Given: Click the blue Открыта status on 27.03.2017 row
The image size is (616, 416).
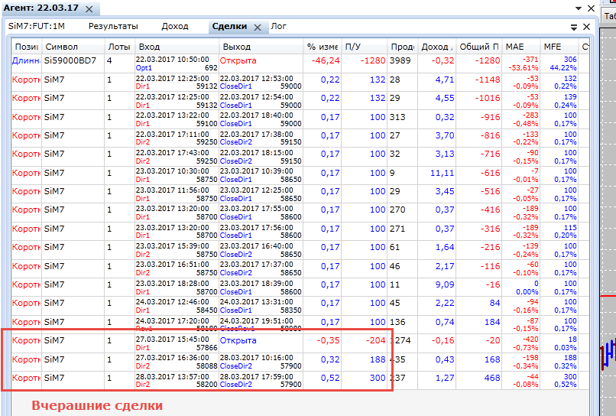Looking at the screenshot, I should point(238,340).
